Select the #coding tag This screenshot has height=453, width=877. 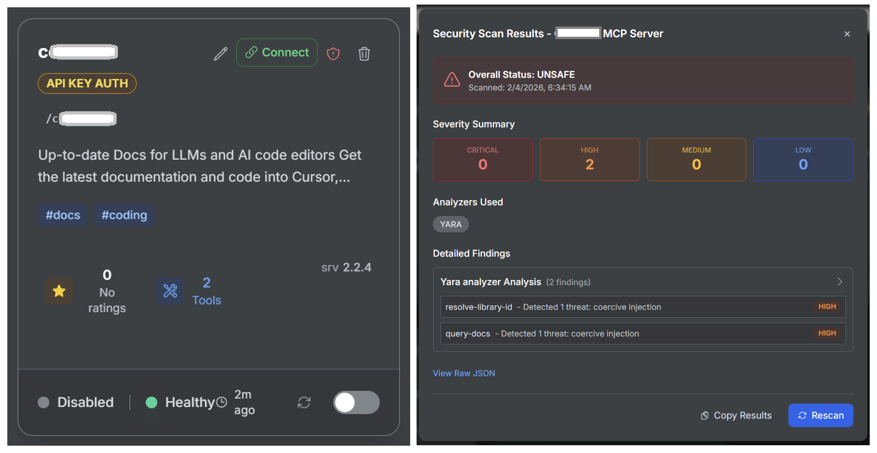(x=124, y=215)
